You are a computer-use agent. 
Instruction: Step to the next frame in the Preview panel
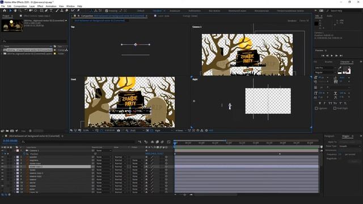pyautogui.click(x=336, y=56)
